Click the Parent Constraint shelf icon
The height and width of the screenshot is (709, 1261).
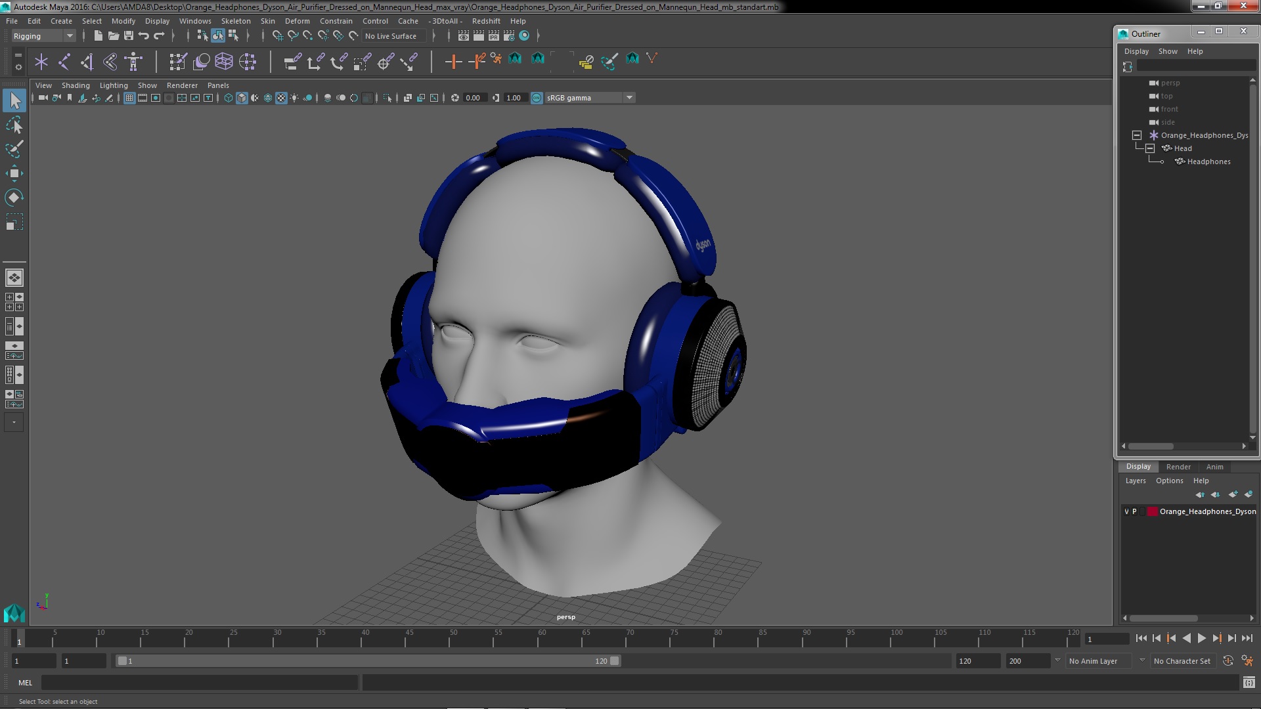click(292, 62)
